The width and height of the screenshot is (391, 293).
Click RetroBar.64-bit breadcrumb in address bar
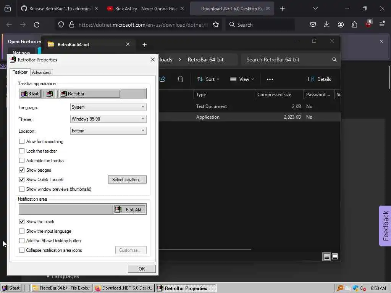(205, 60)
